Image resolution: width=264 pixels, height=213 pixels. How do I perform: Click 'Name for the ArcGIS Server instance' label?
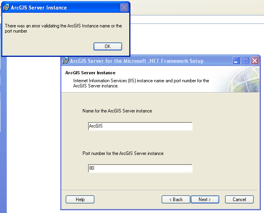(117, 111)
